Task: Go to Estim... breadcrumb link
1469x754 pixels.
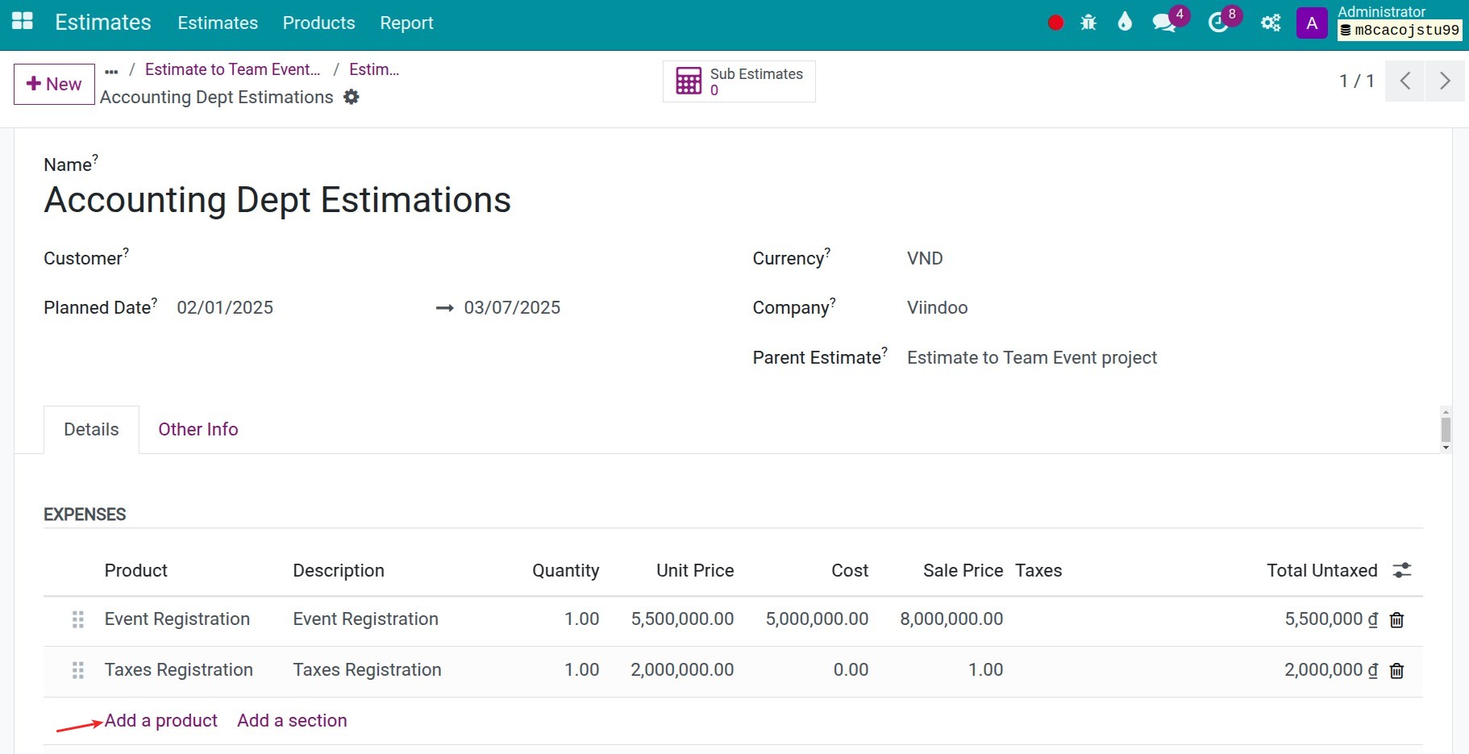Action: (374, 69)
